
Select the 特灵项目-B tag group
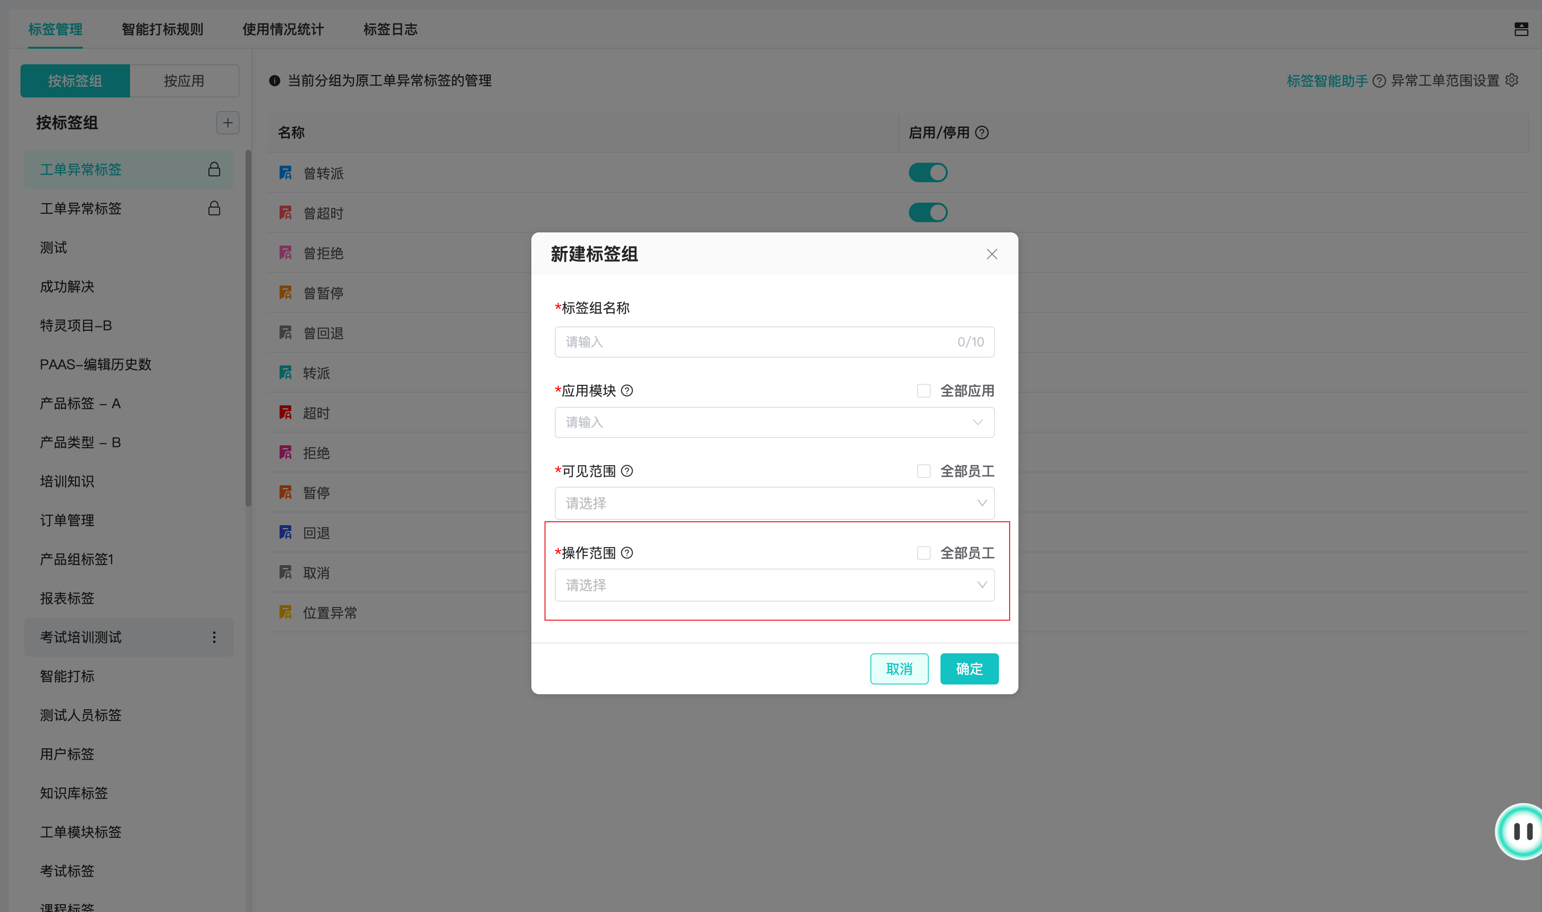(x=129, y=326)
